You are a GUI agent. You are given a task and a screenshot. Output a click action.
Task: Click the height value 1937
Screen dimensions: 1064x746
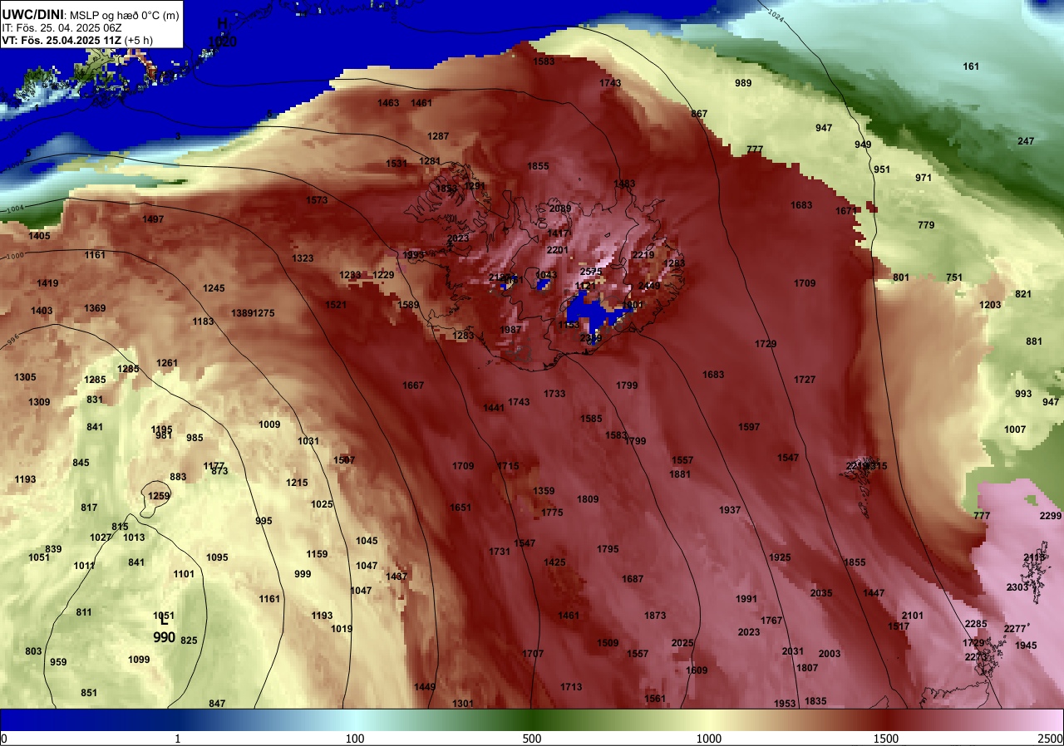tap(730, 510)
